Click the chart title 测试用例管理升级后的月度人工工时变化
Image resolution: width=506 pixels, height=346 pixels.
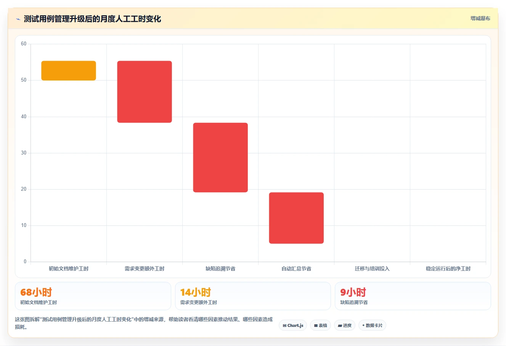(x=92, y=19)
